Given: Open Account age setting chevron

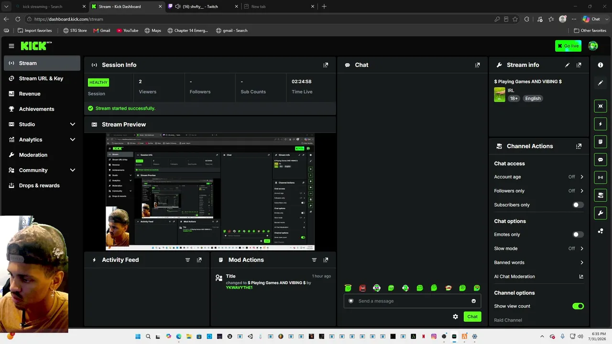Looking at the screenshot, I should tap(582, 177).
